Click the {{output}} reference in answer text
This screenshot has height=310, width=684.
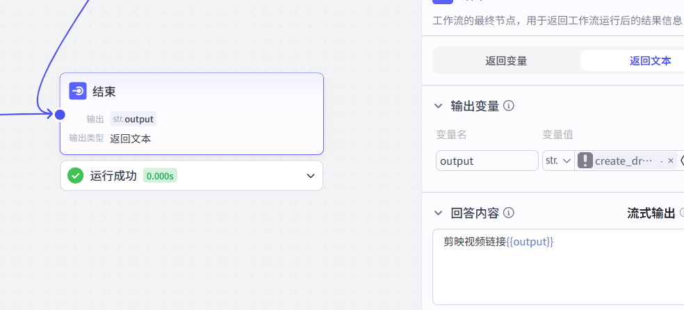(530, 242)
